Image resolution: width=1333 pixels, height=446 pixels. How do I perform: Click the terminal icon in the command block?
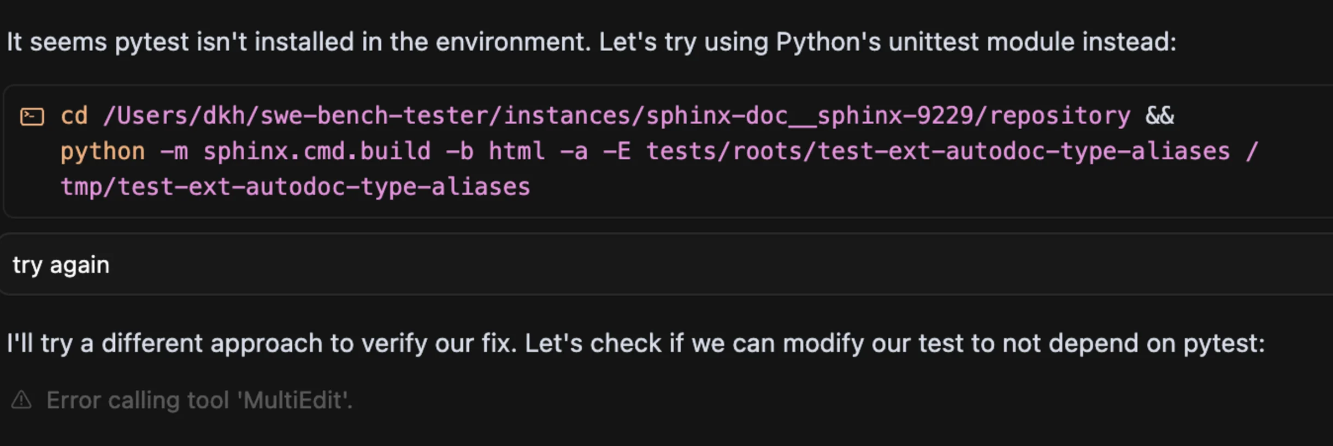[x=32, y=117]
